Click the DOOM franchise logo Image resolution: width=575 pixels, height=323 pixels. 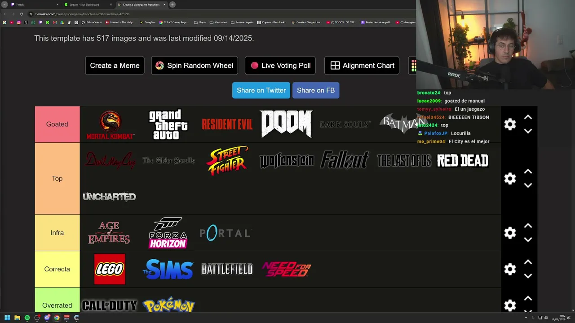(x=286, y=124)
